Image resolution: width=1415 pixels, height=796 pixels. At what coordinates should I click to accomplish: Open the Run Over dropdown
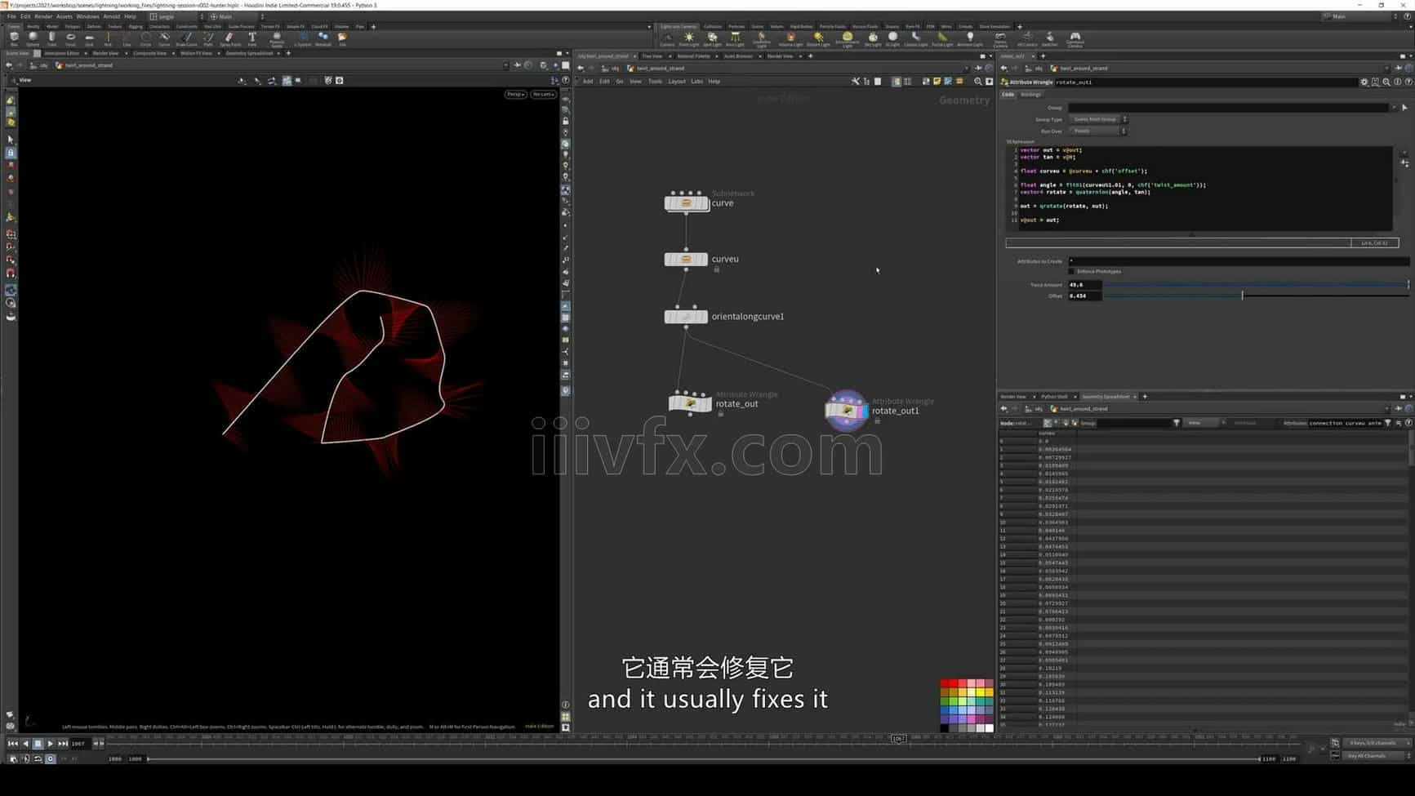point(1098,131)
